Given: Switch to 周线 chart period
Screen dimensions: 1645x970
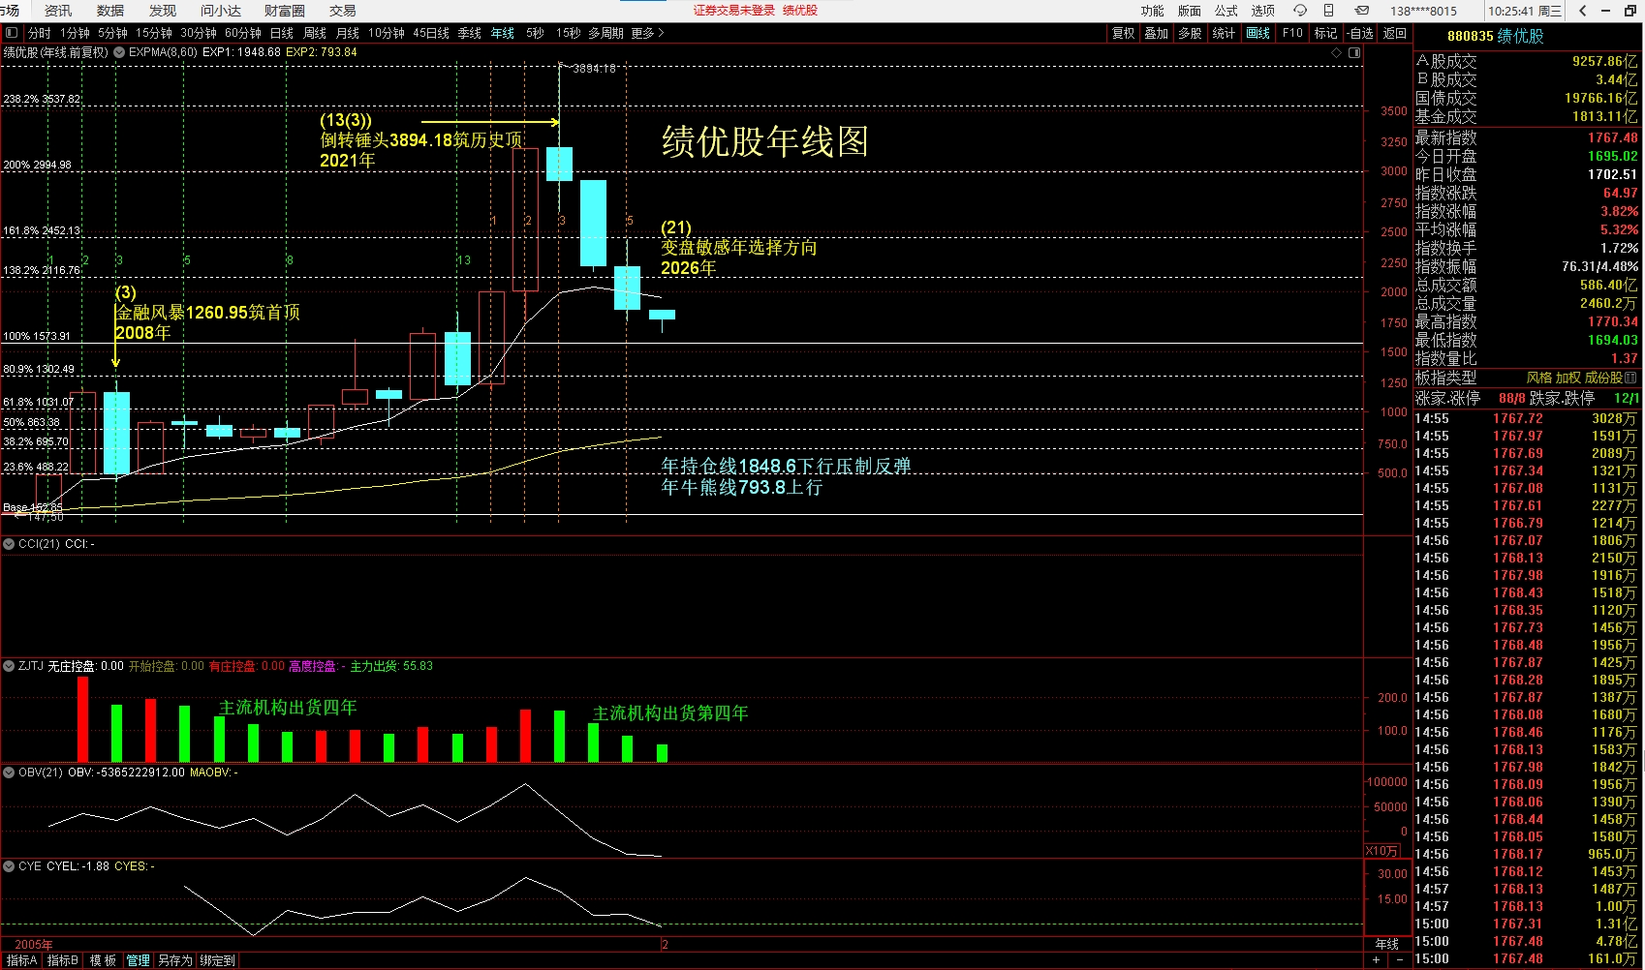Looking at the screenshot, I should pos(315,33).
